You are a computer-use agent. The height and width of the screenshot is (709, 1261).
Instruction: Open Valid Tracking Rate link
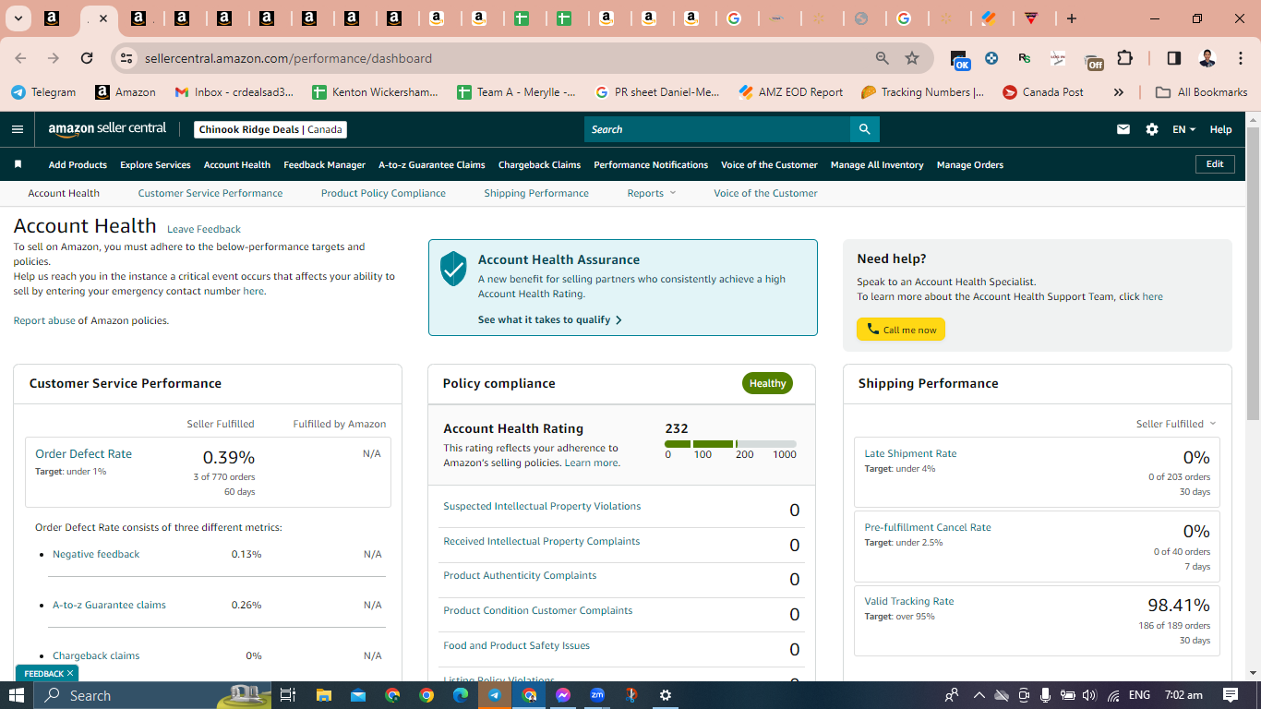coord(909,601)
